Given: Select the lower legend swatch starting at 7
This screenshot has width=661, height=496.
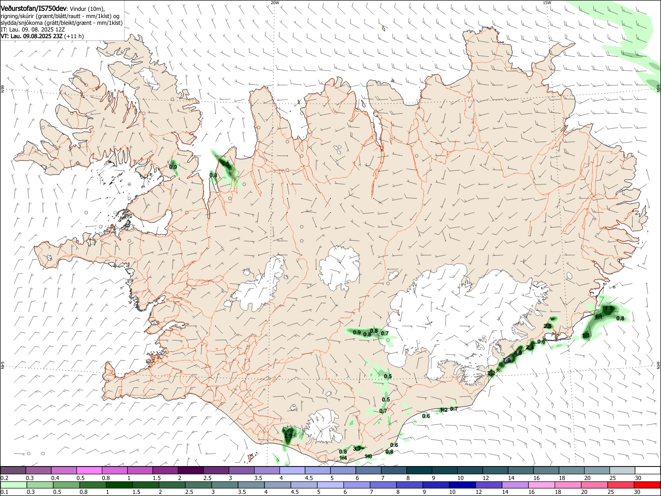Looking at the screenshot, I should click(x=383, y=485).
